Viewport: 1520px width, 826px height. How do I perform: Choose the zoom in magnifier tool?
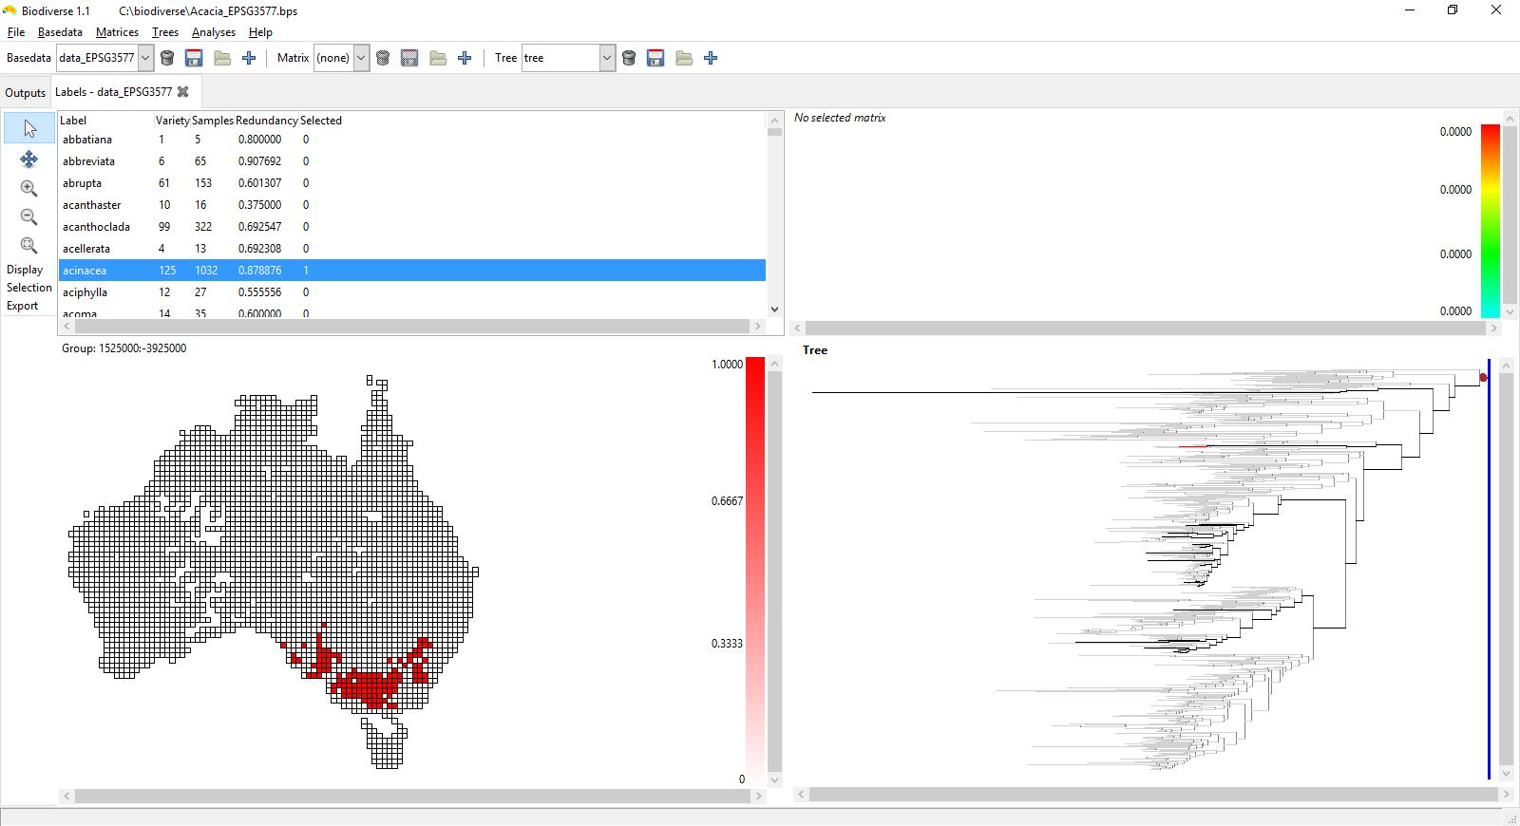click(29, 188)
